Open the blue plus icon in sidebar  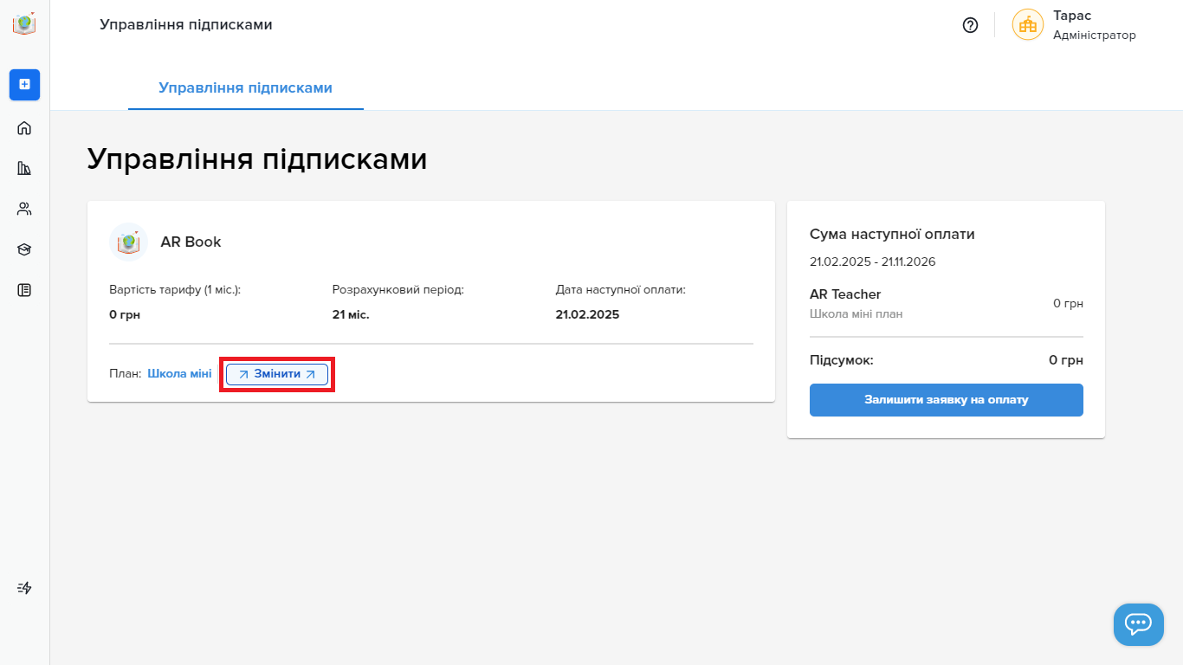(x=24, y=84)
